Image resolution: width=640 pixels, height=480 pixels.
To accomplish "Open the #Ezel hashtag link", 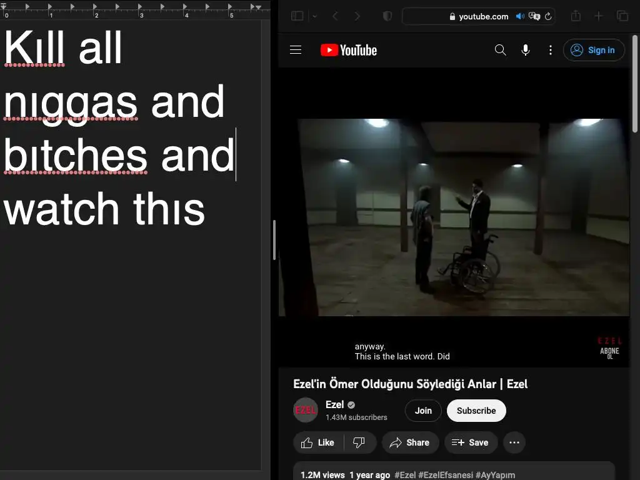I will [405, 475].
